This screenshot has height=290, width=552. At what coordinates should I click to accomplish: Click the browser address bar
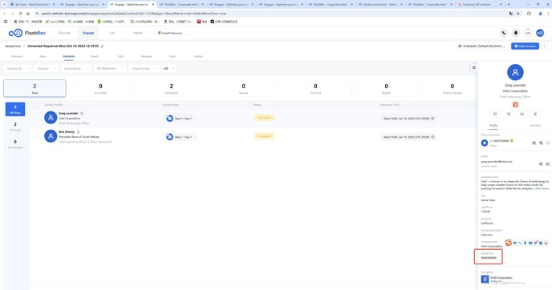(271, 14)
